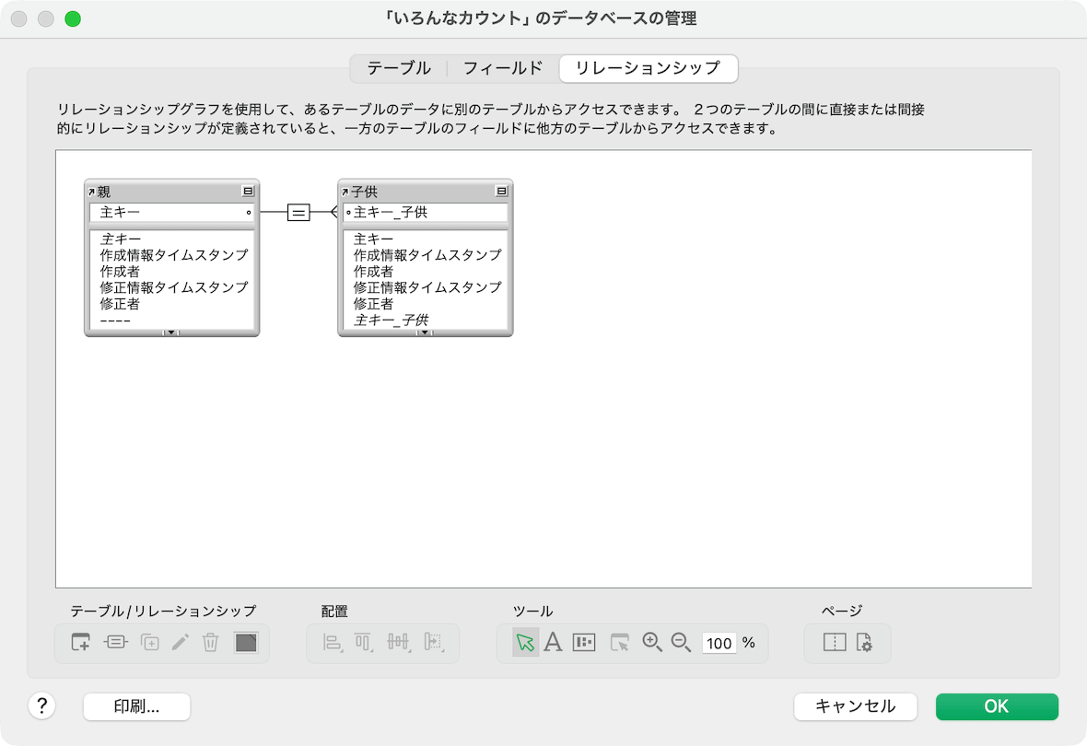Viewport: 1087px width, 746px height.
Task: Collapse the 親 table using its toggle
Action: 248,191
